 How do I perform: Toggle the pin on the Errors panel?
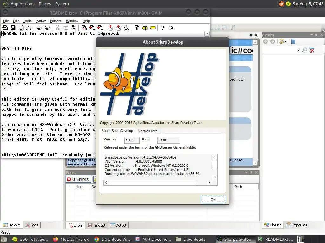tap(251, 172)
